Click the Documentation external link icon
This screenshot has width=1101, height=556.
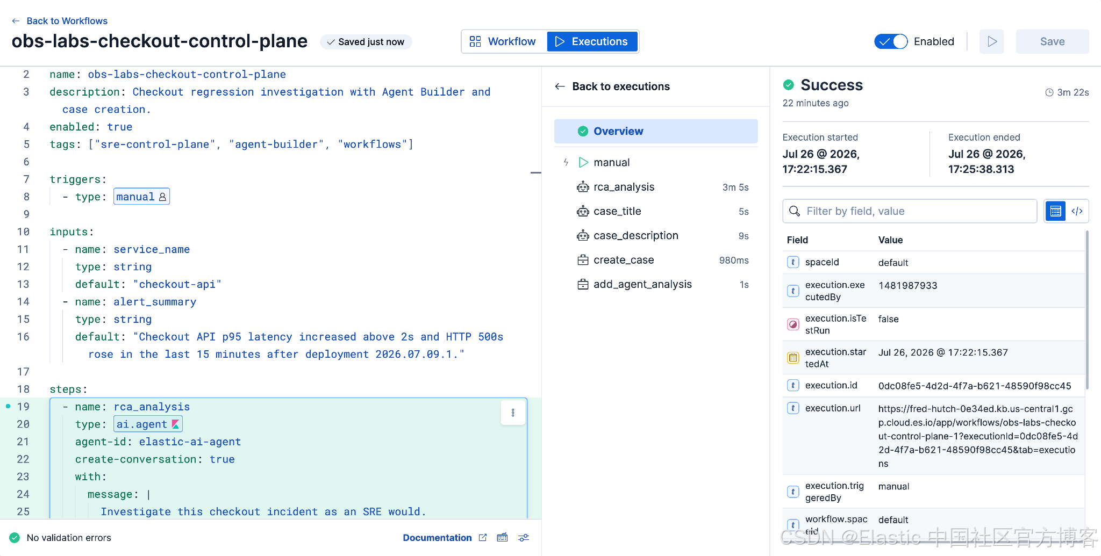[x=483, y=538]
